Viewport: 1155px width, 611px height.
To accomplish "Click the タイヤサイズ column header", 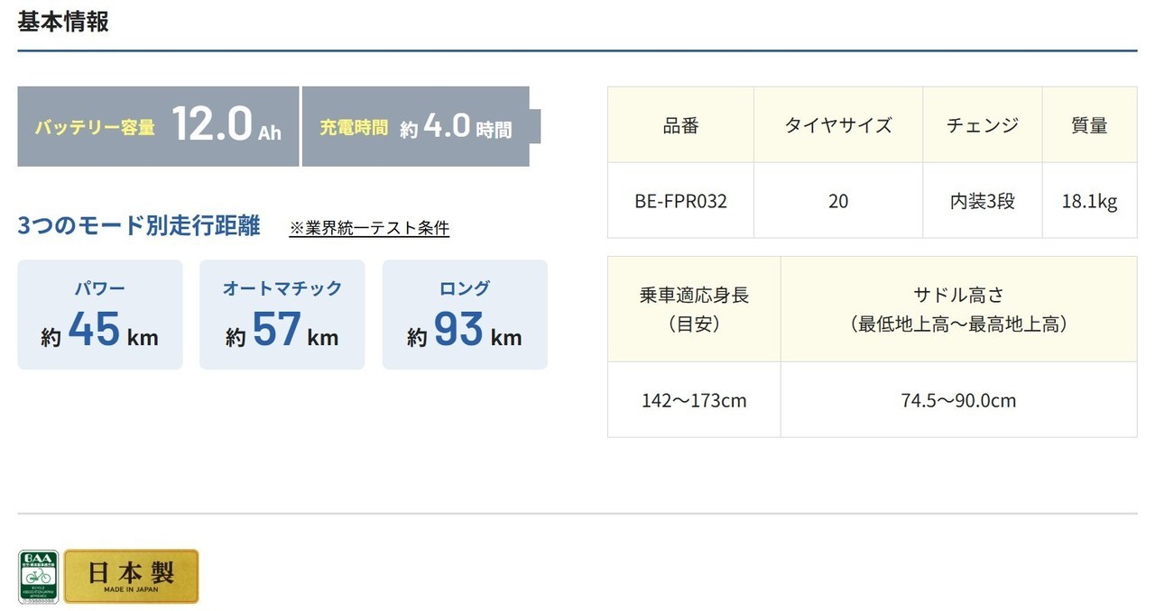I will click(838, 125).
